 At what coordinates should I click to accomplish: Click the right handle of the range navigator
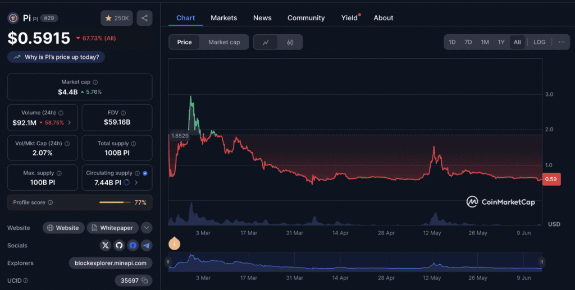click(x=542, y=262)
